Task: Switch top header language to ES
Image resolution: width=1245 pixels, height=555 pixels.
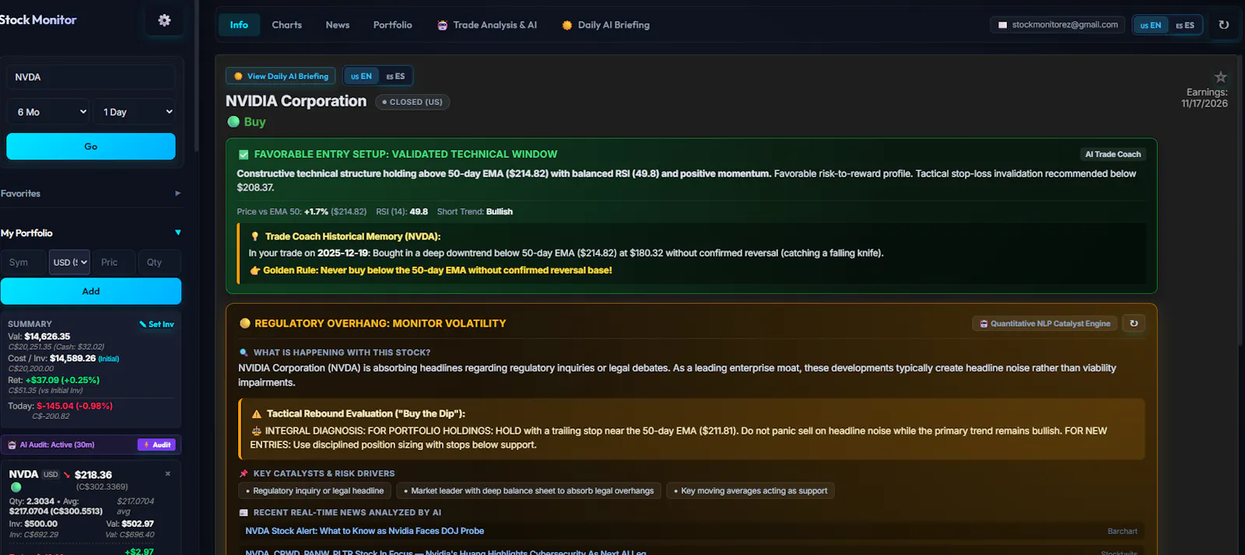Action: point(1185,25)
